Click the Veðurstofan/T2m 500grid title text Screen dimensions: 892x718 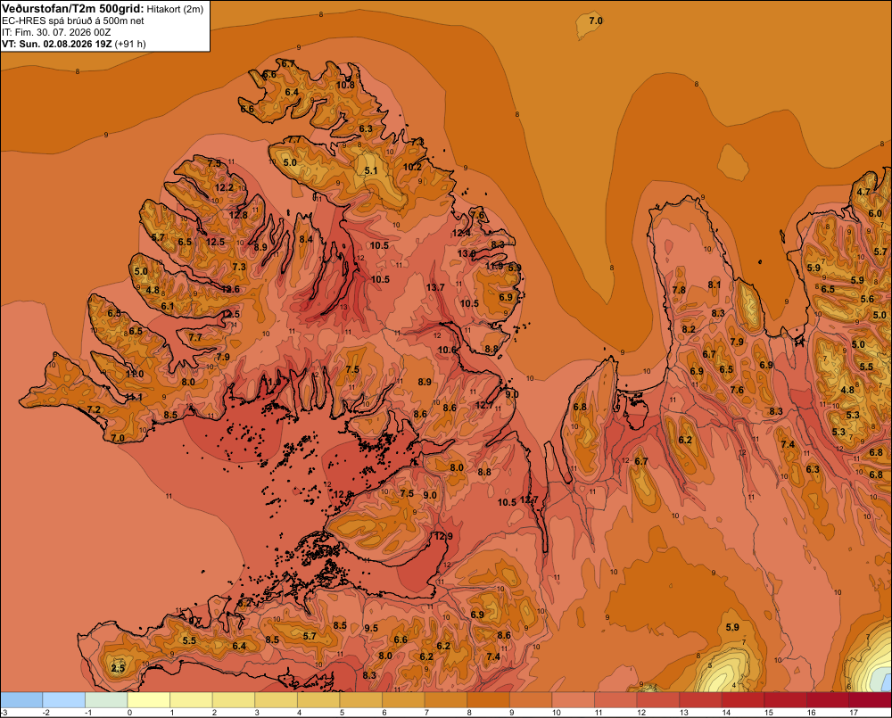(x=73, y=9)
